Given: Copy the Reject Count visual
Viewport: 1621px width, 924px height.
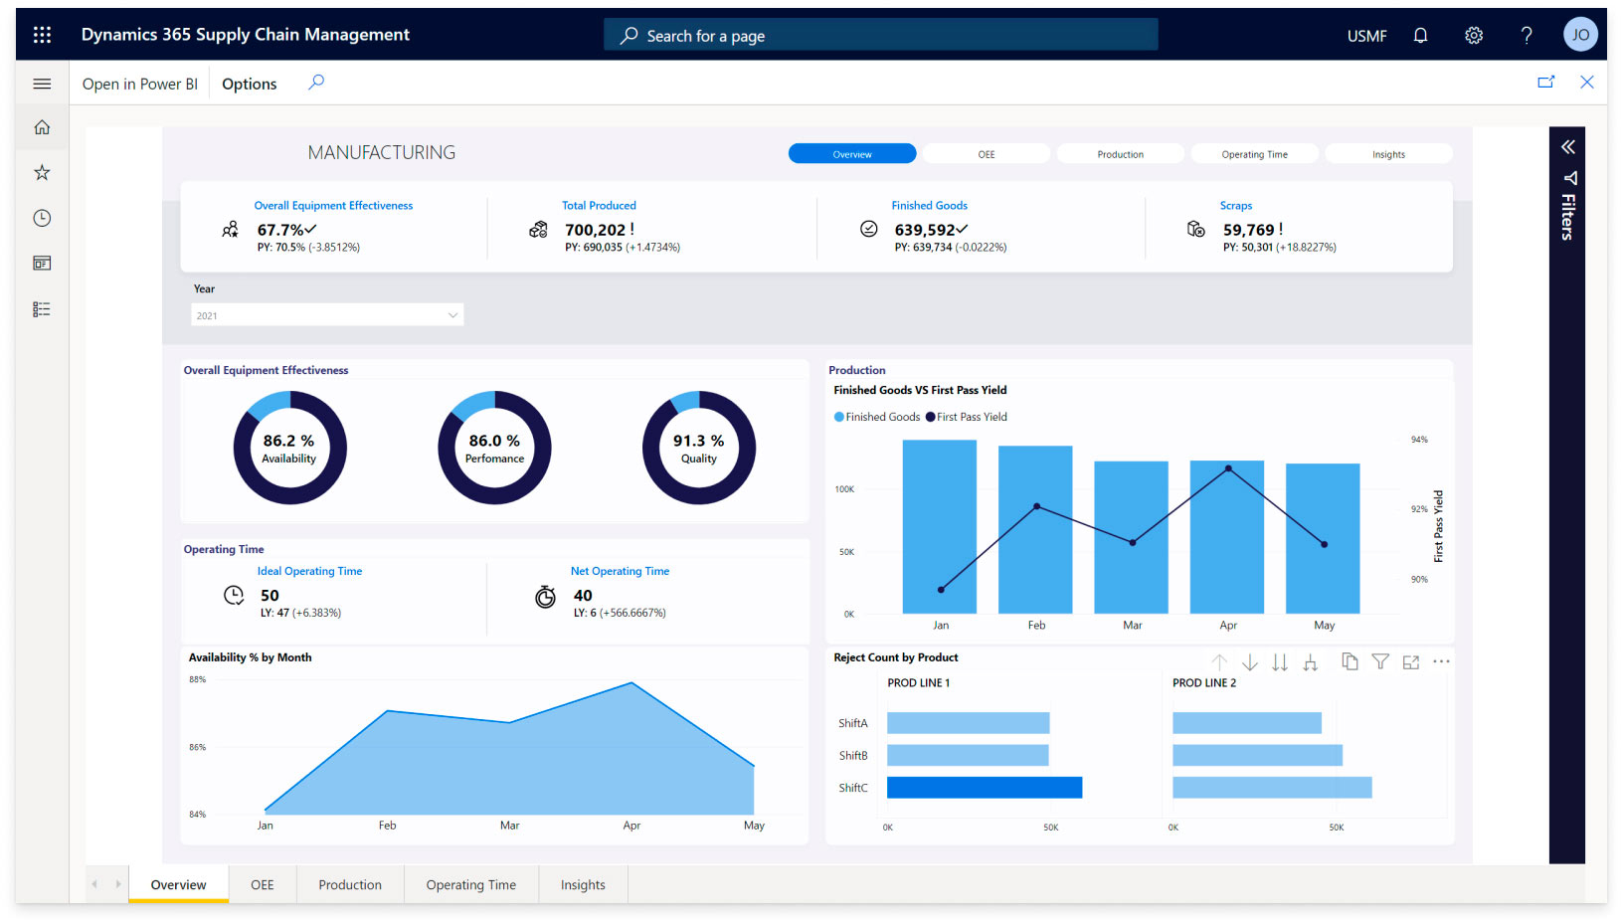Looking at the screenshot, I should pos(1350,661).
